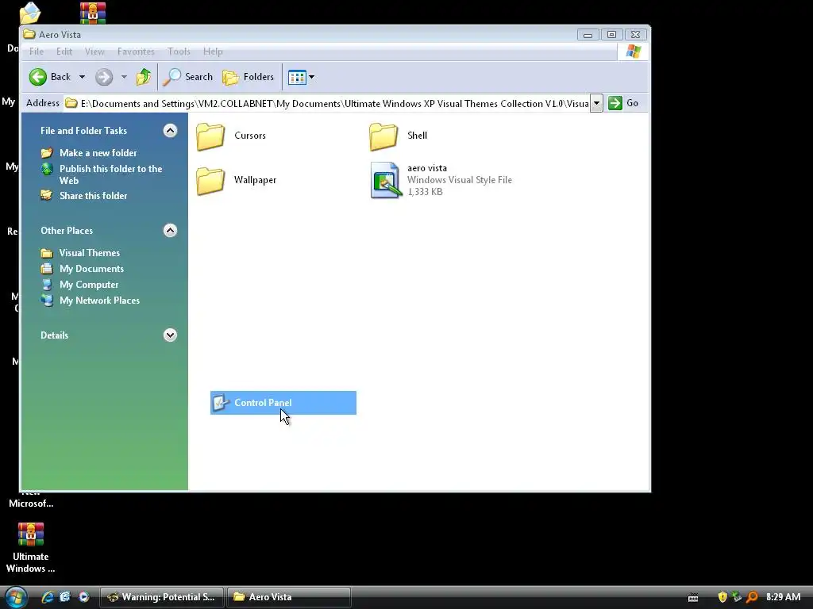
Task: Click Make a new folder link
Action: [x=98, y=153]
